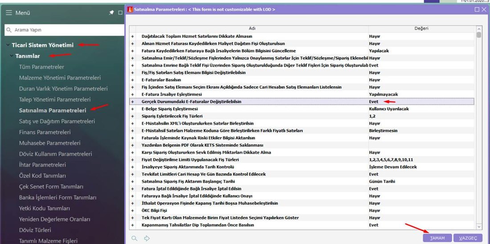
Task: Open Duran Varlık Yönetim Parametreleri
Action: (63, 89)
